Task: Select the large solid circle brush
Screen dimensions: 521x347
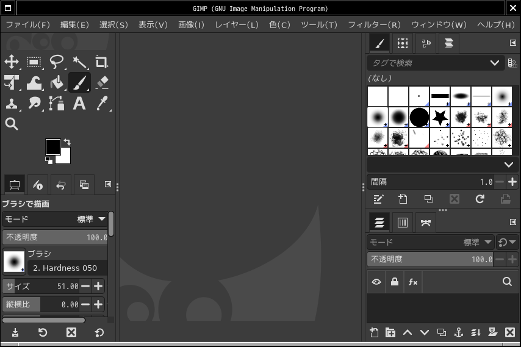Action: [419, 117]
